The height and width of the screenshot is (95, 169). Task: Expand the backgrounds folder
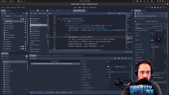3,71
